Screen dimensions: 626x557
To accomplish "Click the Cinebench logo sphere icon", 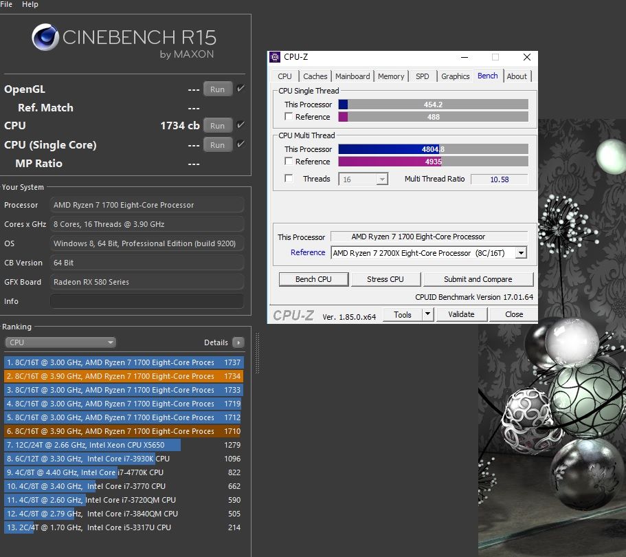I will point(45,37).
